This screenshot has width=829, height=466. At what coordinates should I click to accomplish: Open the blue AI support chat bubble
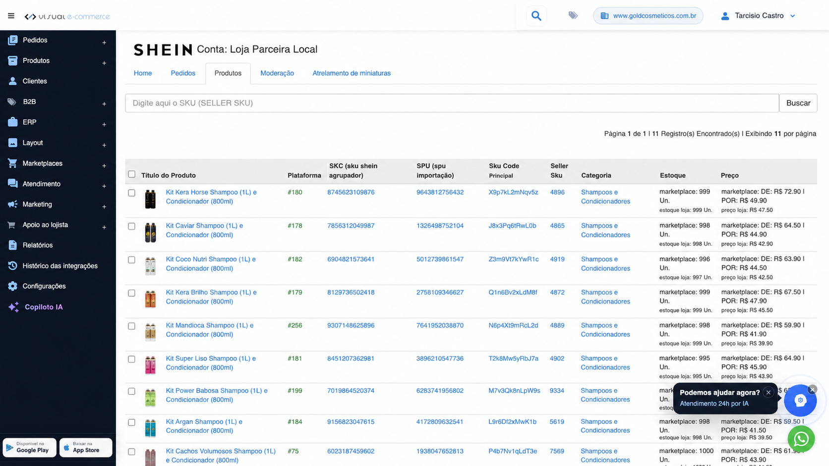(x=800, y=400)
